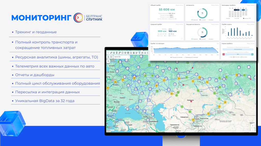Open the map search magnifier icon
Image resolution: width=261 pixels, height=146 pixels.
pos(108,61)
